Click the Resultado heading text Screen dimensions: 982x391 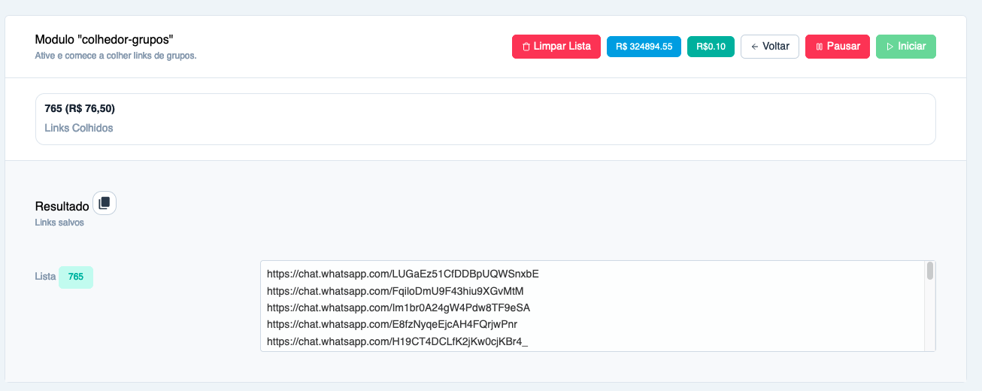(x=62, y=206)
